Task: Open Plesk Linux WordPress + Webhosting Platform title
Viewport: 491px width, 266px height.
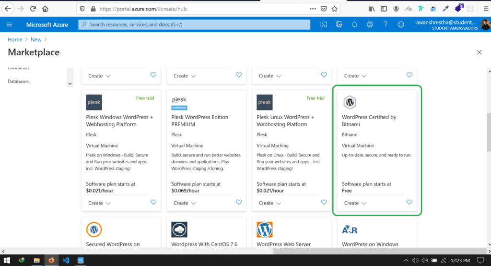Action: click(285, 121)
